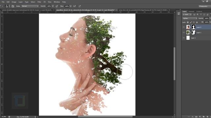The image size is (211, 118).
Task: Click the layer Fill value field
Action: pos(207,22)
